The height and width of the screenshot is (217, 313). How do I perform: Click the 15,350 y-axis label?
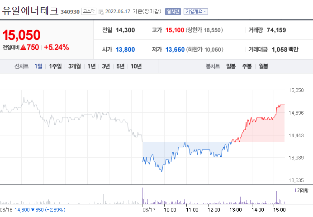[x=296, y=90]
